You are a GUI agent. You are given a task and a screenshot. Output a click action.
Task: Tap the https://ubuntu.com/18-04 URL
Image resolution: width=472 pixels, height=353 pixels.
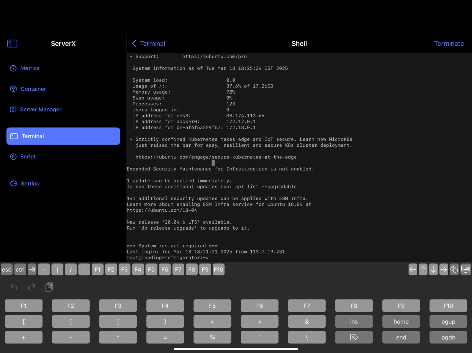pyautogui.click(x=162, y=210)
